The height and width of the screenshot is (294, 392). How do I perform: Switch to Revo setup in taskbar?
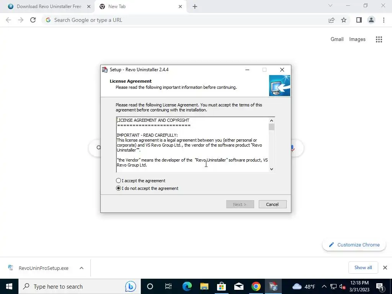(x=273, y=286)
